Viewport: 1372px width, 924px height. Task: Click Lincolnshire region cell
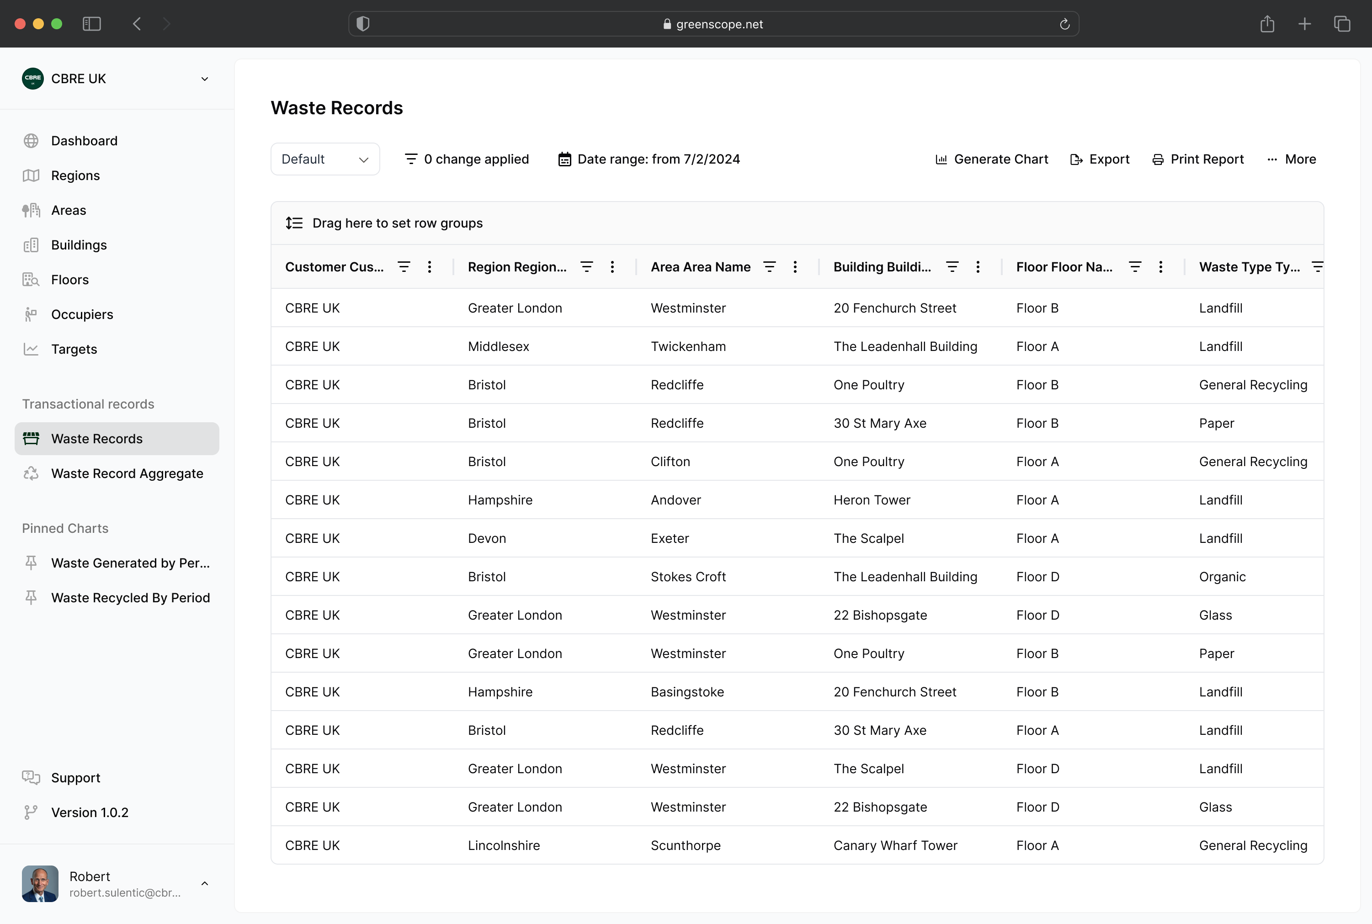[x=504, y=845]
